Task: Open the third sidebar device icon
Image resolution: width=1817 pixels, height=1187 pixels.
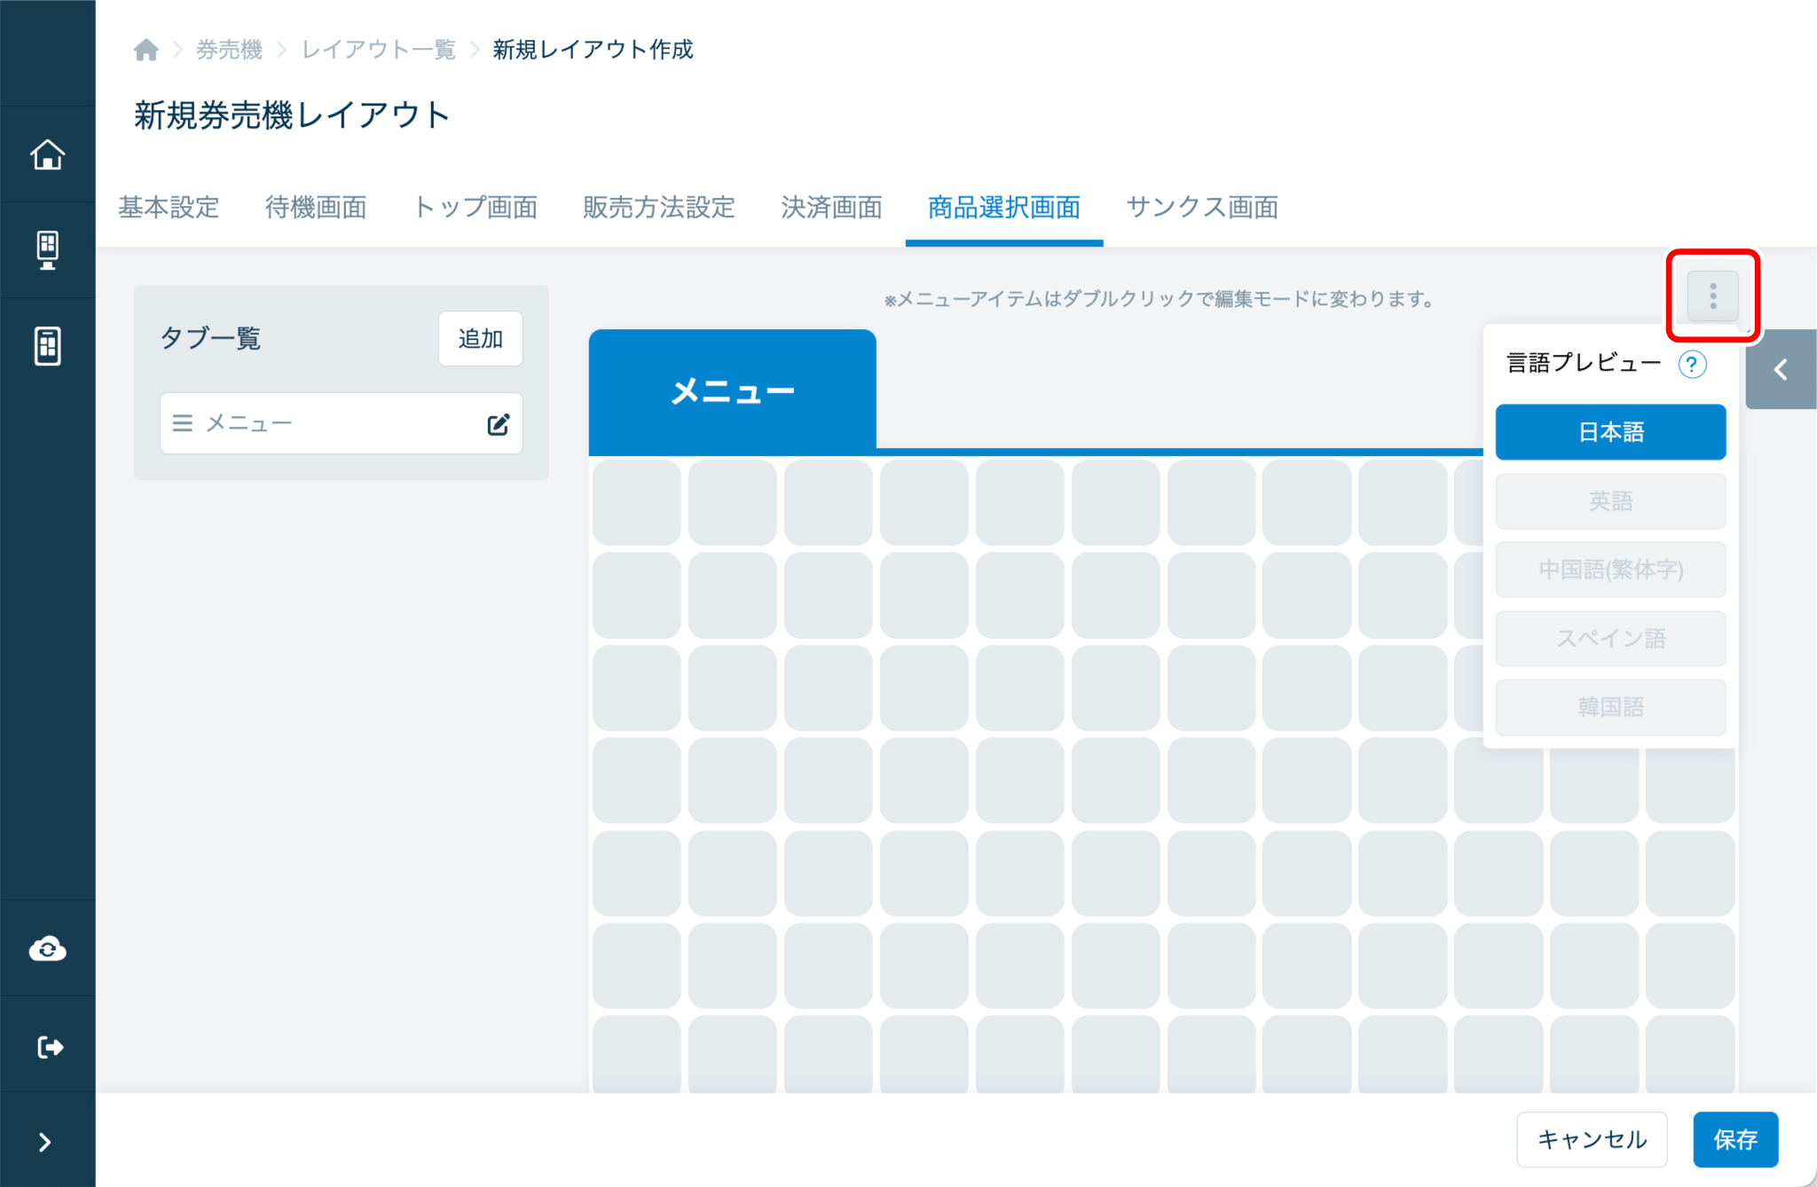Action: point(48,346)
